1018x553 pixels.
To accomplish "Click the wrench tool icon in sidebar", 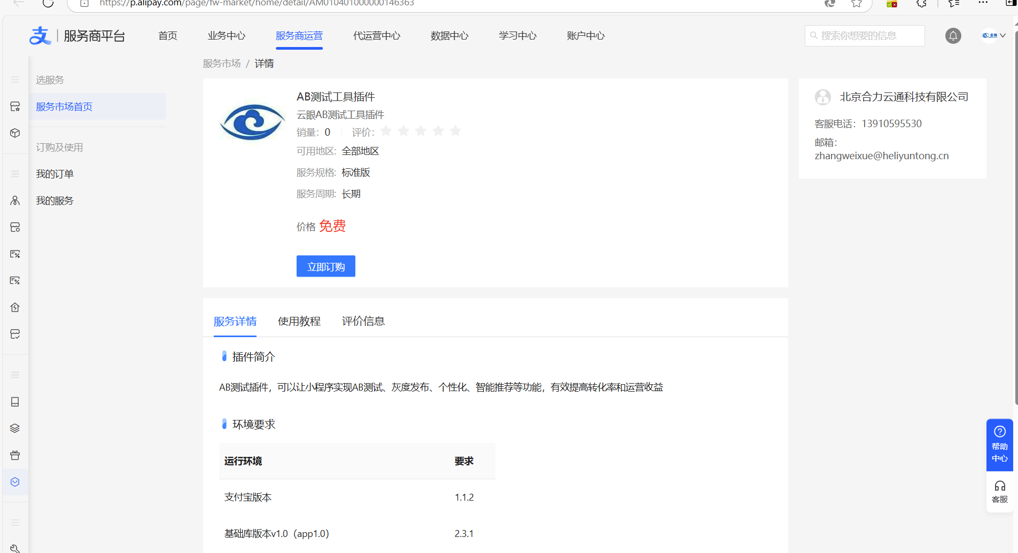I will [x=15, y=548].
